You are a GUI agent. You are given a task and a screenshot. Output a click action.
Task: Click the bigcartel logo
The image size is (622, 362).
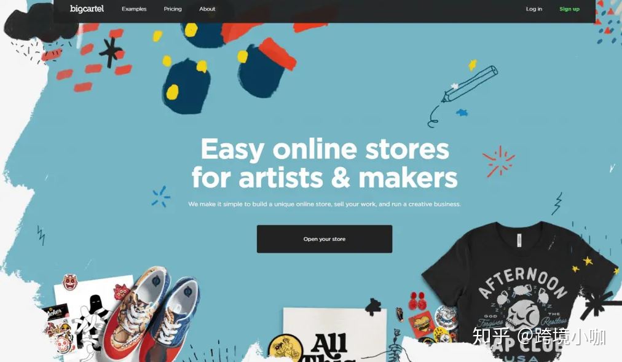(87, 9)
